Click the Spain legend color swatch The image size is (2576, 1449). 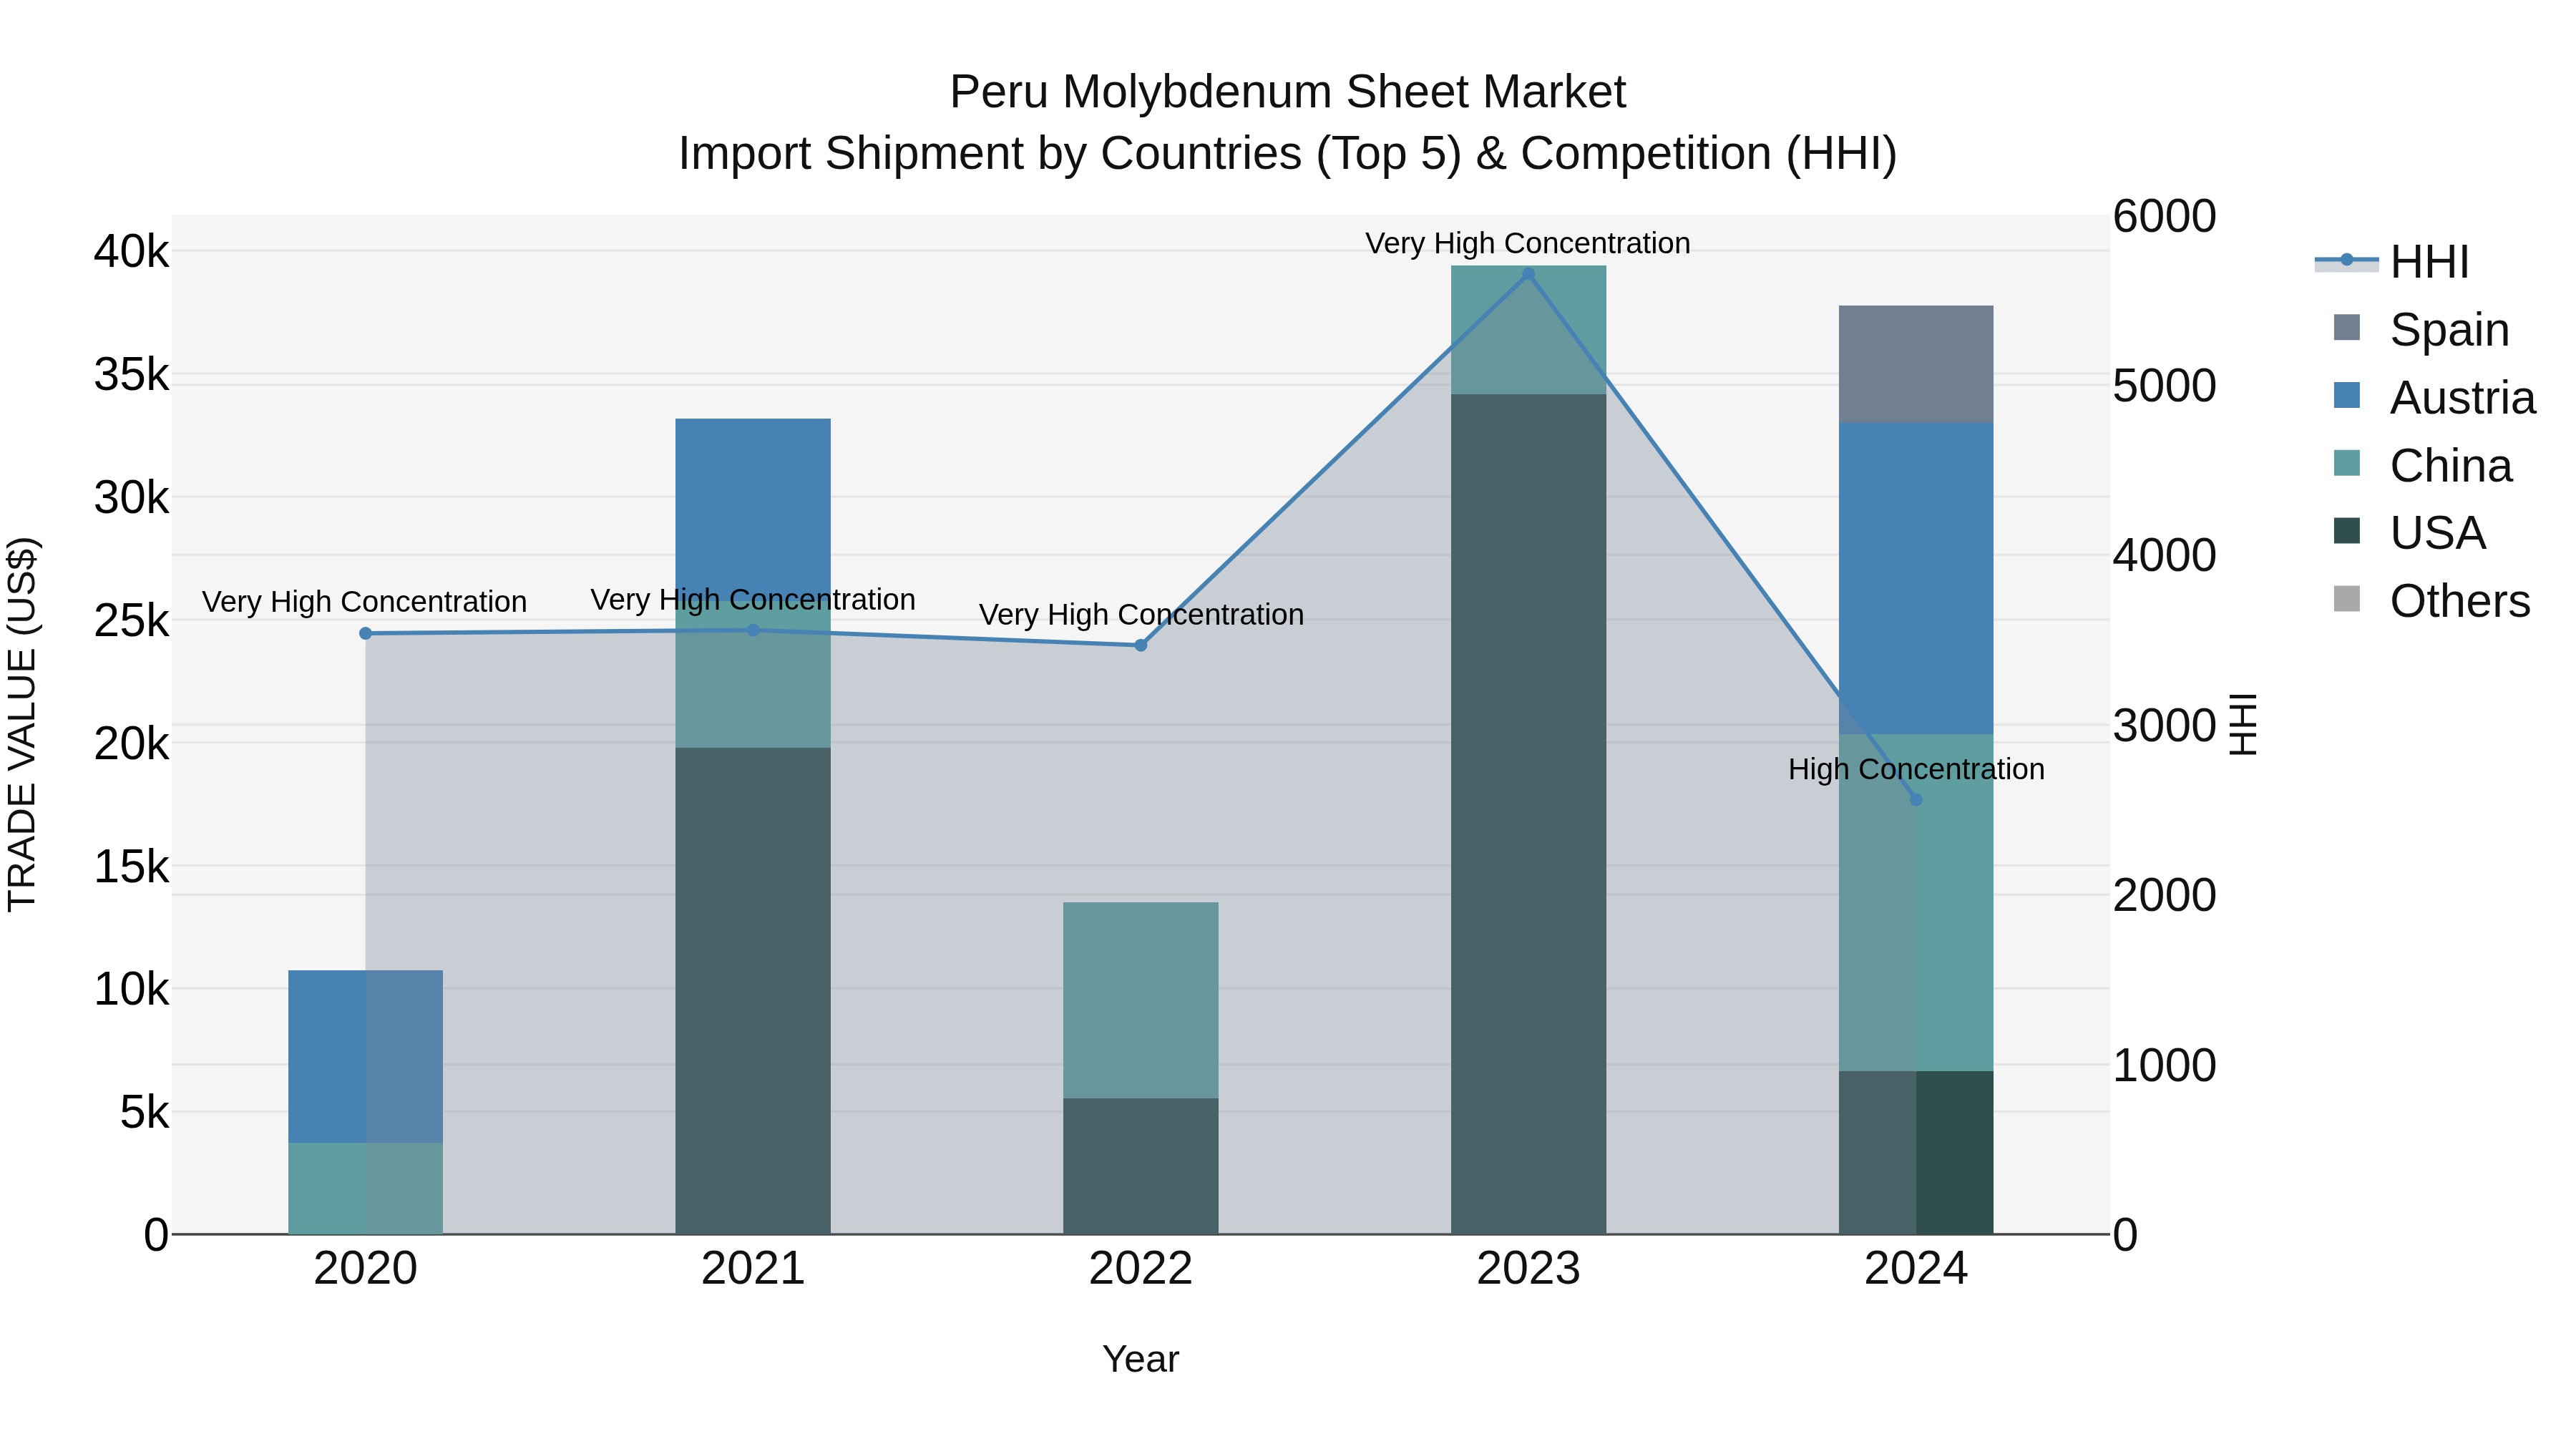(x=2347, y=327)
